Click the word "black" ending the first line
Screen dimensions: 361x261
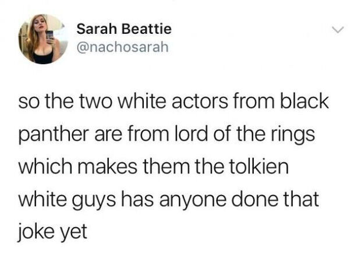coord(304,101)
